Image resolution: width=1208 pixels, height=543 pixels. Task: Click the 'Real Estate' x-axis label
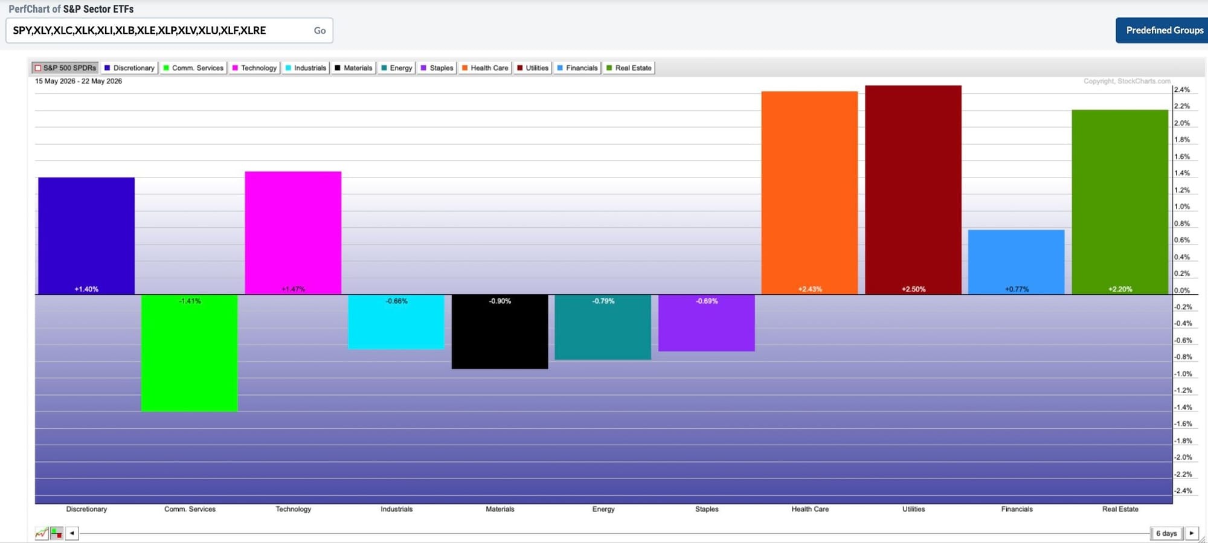coord(1120,509)
